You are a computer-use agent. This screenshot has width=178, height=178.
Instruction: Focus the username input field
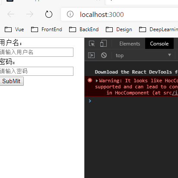(x=36, y=52)
